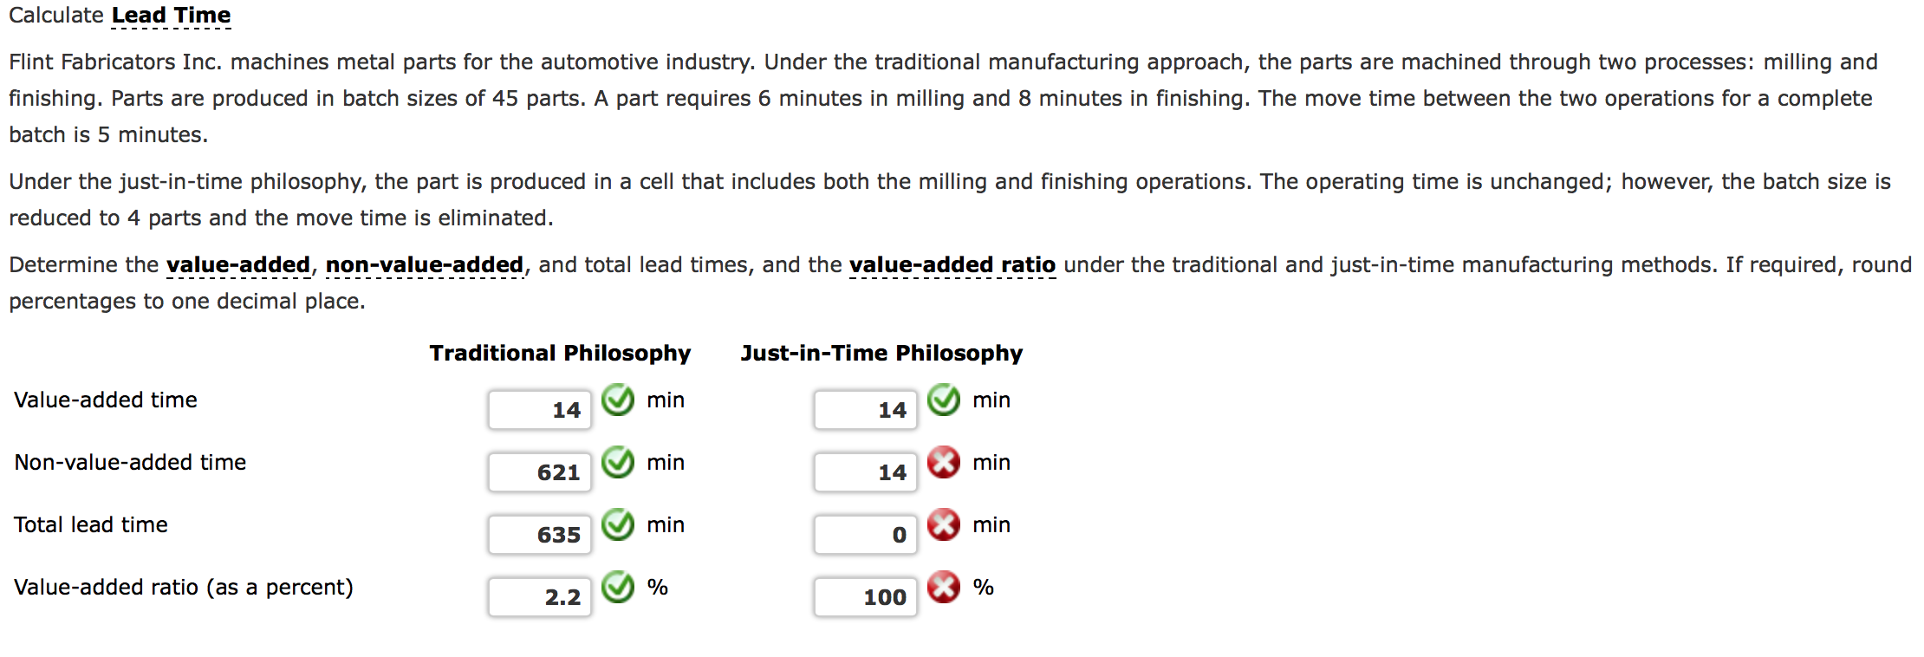Click the green checkmark beside 2.2 percent
The image size is (1924, 657).
tap(617, 587)
